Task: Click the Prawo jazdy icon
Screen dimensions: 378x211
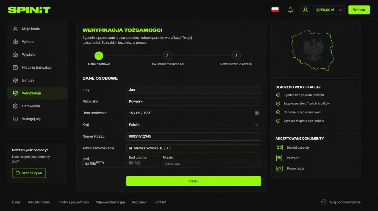Action: [279, 168]
